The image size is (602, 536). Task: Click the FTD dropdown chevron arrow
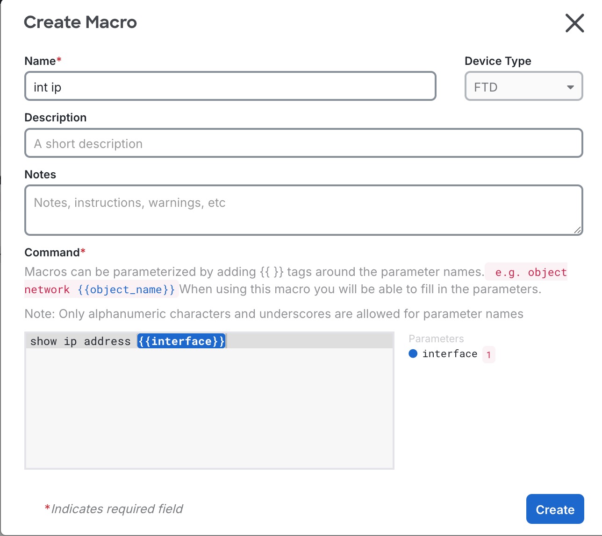[x=570, y=87]
